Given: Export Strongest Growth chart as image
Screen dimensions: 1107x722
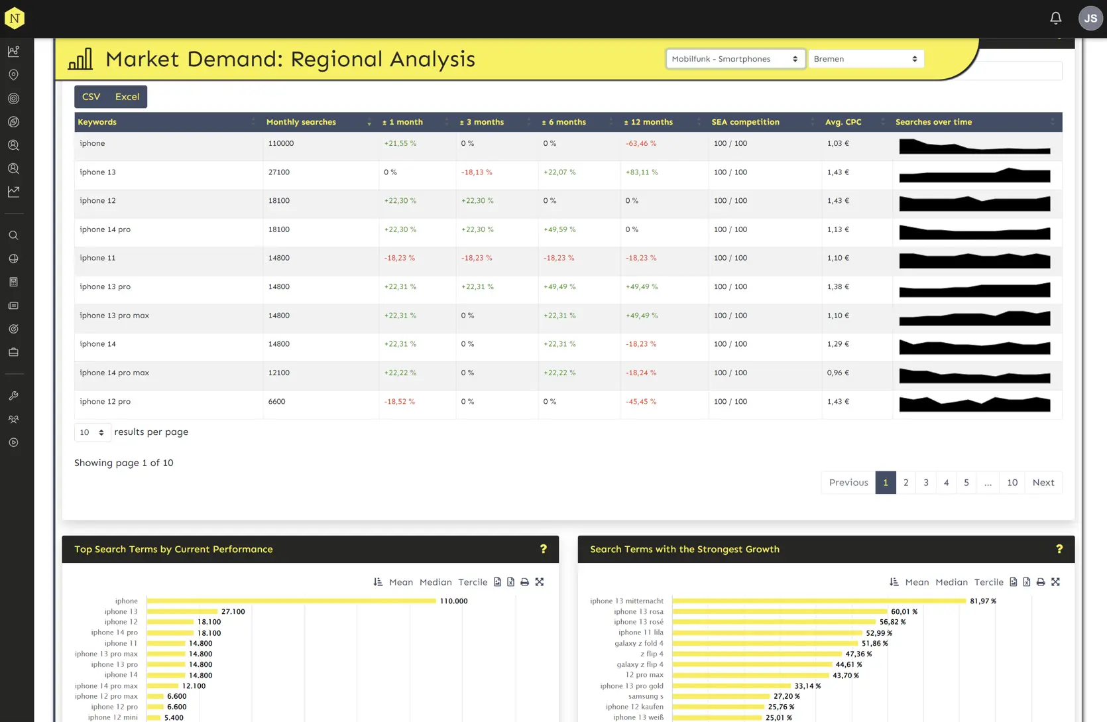Looking at the screenshot, I should pyautogui.click(x=1013, y=582).
